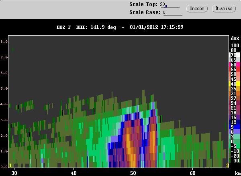Viewport: 241px width, 176px height.
Task: Select the 55 dBZ red color swatch
Action: [238, 69]
